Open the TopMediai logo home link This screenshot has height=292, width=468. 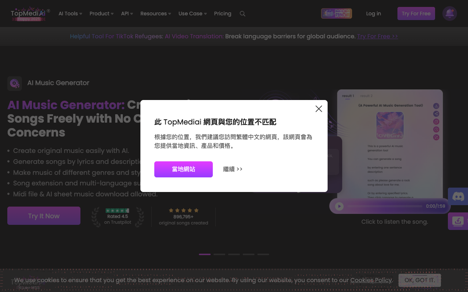coord(30,14)
